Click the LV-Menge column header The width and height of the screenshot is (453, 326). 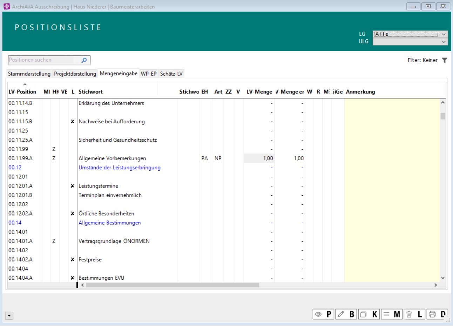259,92
